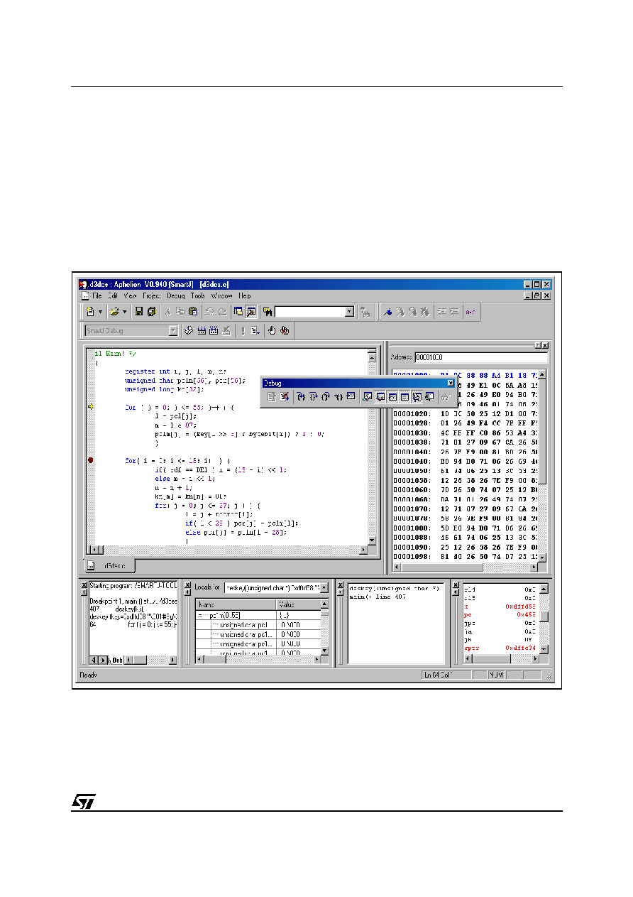Click the Redo arrow icon
The width and height of the screenshot is (633, 897).
pyautogui.click(x=222, y=311)
